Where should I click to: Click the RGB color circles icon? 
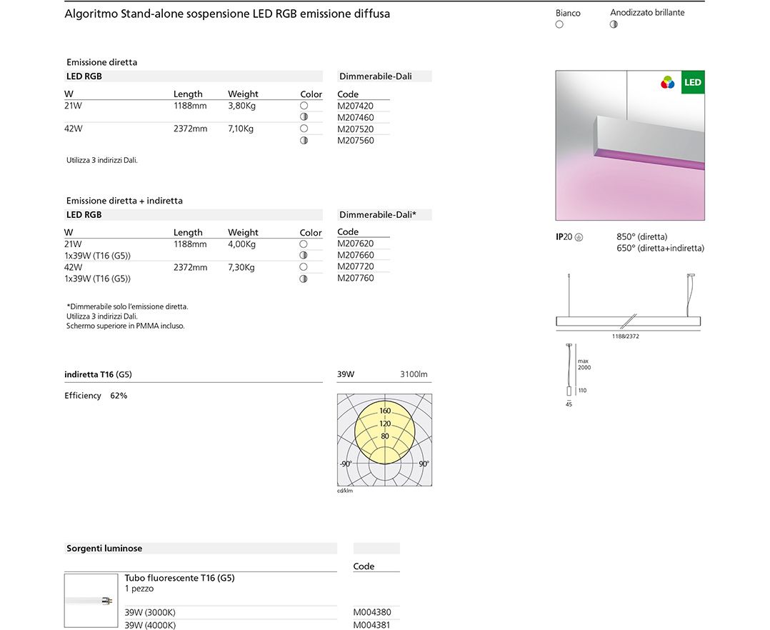click(668, 83)
